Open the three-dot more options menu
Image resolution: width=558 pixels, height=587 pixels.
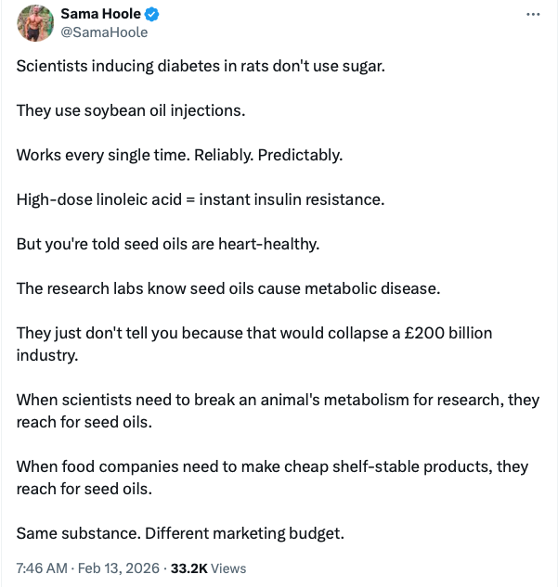click(x=533, y=15)
